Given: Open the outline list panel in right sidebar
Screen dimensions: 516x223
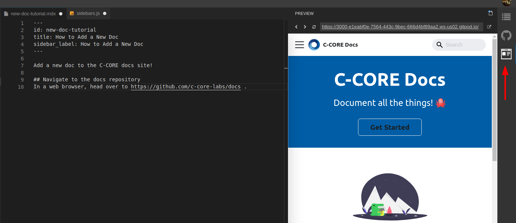Looking at the screenshot, I should 506,17.
